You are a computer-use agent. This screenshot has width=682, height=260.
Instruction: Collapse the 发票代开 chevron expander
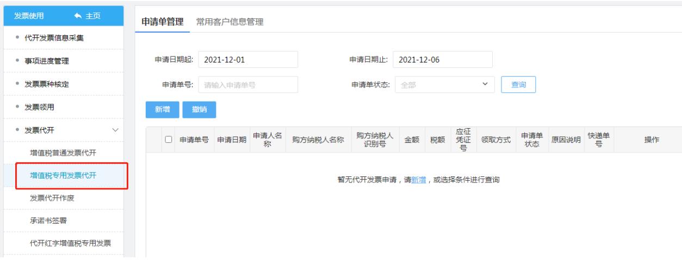pyautogui.click(x=115, y=130)
